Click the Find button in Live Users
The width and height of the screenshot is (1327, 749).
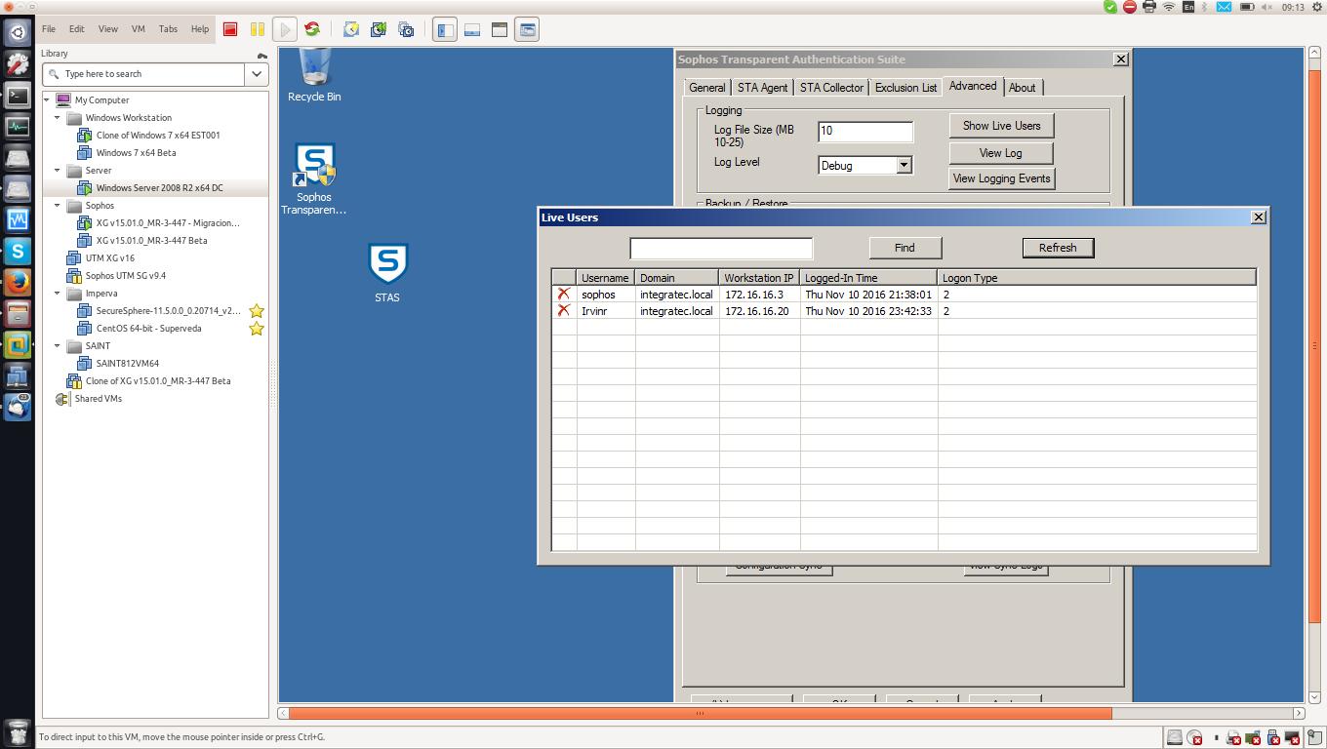click(905, 248)
